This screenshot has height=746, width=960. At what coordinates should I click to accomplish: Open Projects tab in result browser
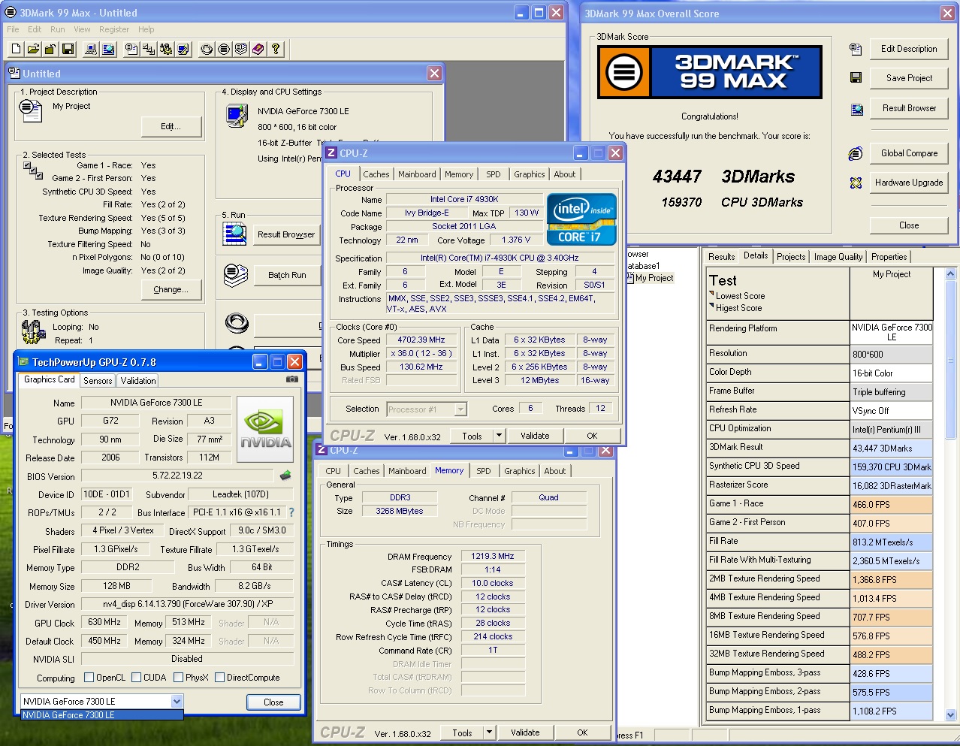point(791,257)
